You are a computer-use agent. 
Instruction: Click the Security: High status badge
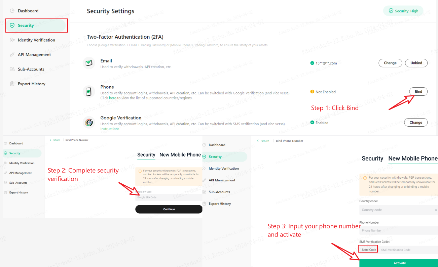403,11
